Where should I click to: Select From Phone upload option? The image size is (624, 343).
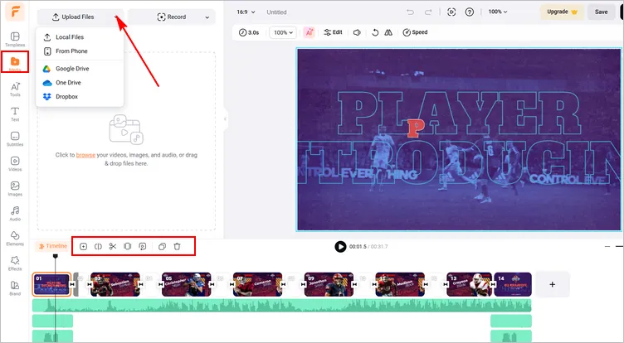tap(80, 51)
